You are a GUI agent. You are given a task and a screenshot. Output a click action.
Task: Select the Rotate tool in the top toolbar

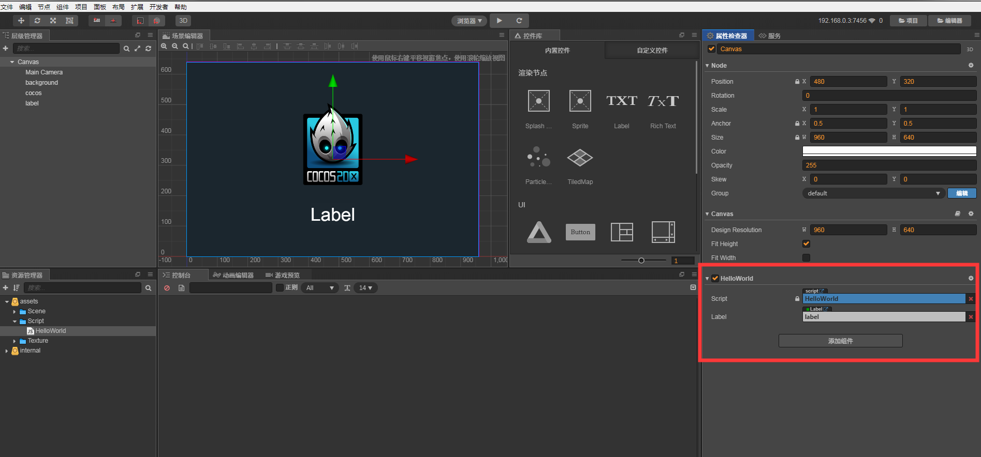pyautogui.click(x=37, y=21)
